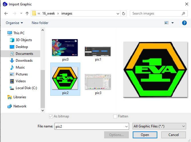Screen dimensions: 191x142
Task: Go up one folder level
Action: 27,13
